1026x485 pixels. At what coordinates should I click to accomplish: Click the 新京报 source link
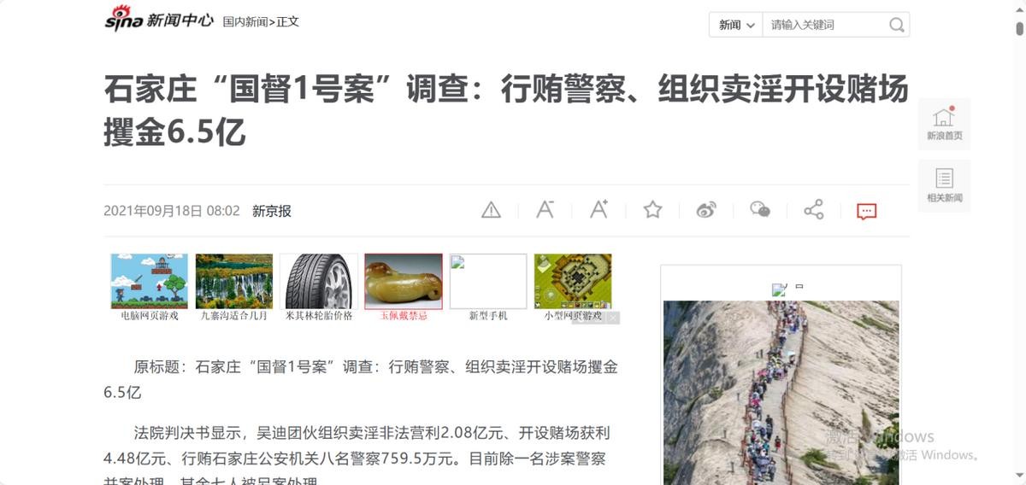pos(272,211)
